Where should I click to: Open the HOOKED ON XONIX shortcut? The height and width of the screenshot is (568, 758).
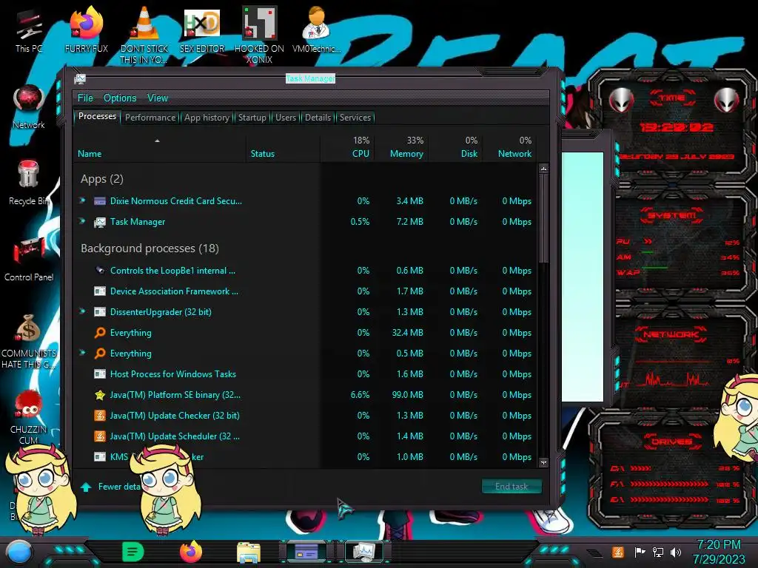pyautogui.click(x=259, y=35)
